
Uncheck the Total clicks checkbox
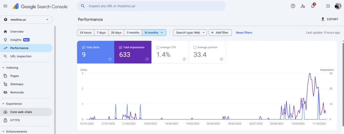(83, 48)
